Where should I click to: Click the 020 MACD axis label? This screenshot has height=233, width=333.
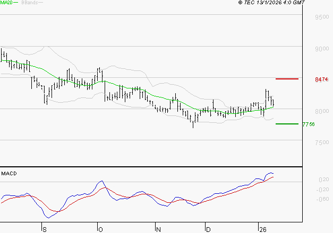tap(324, 180)
